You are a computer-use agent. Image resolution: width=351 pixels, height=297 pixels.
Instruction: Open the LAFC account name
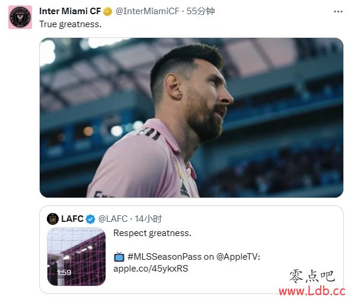pos(72,219)
